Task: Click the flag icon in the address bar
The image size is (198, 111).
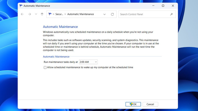Action: click(50, 14)
